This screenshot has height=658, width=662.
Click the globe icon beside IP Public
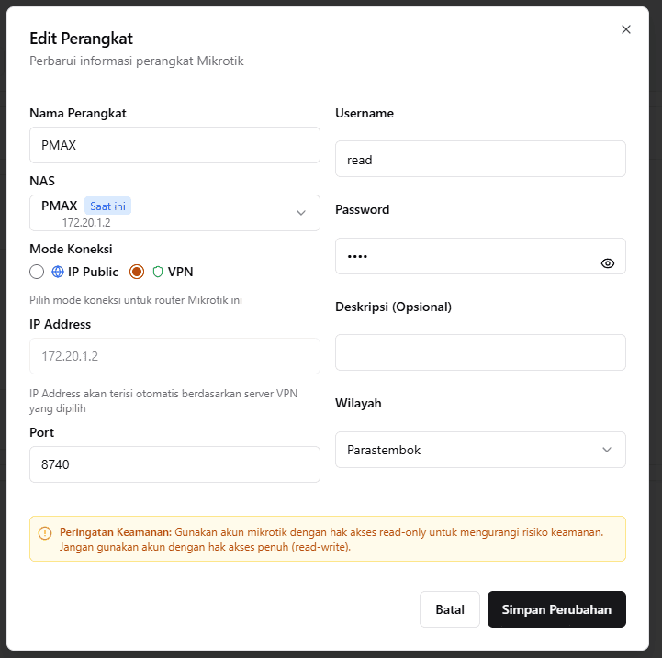58,272
